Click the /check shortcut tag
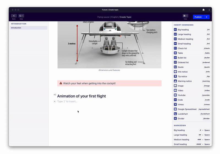This screenshot has height=154, width=220. 207,48
